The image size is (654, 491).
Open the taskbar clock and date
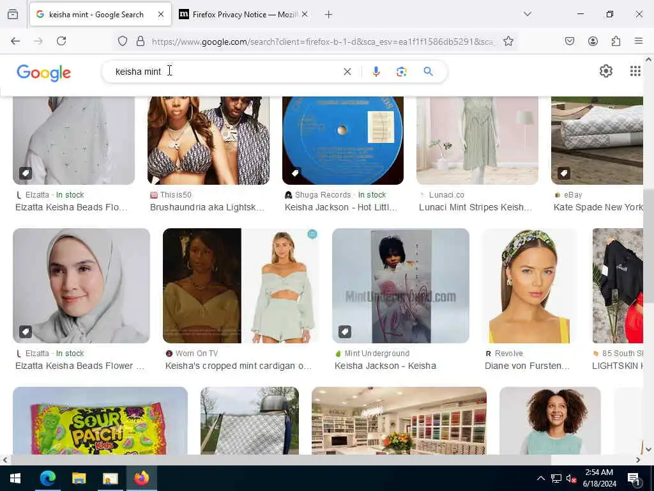click(x=599, y=478)
